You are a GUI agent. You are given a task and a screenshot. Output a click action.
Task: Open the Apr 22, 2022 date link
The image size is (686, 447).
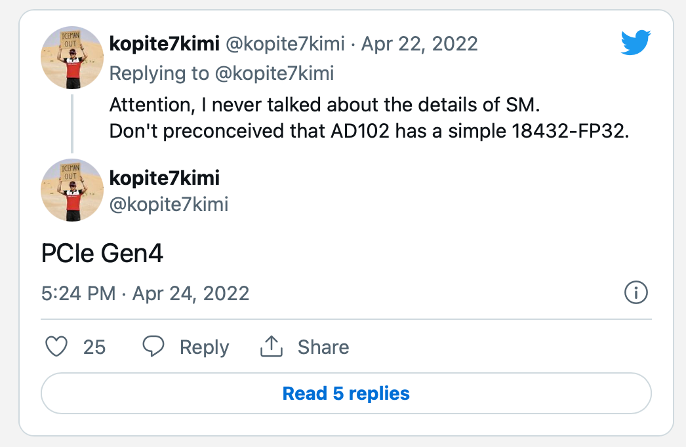(420, 44)
